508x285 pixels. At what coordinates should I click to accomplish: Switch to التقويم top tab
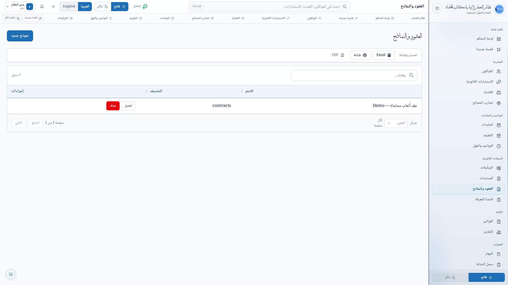coord(136,18)
